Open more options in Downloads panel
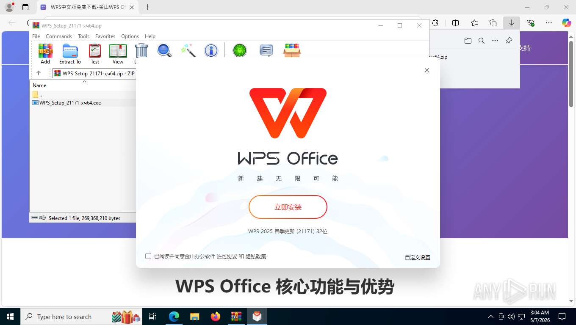 coord(495,41)
